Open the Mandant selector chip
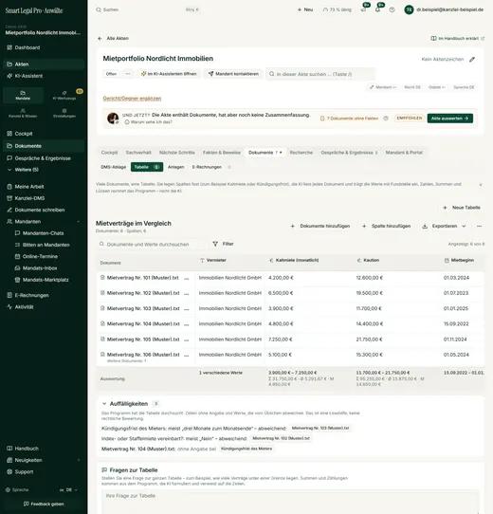 point(383,87)
